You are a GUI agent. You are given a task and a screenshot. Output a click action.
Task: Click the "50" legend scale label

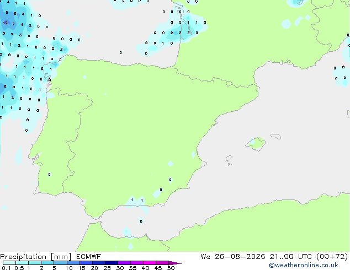pos(171,268)
